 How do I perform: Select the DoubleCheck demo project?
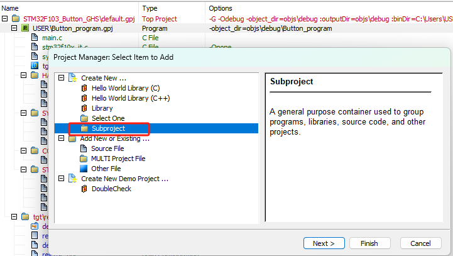tap(111, 189)
